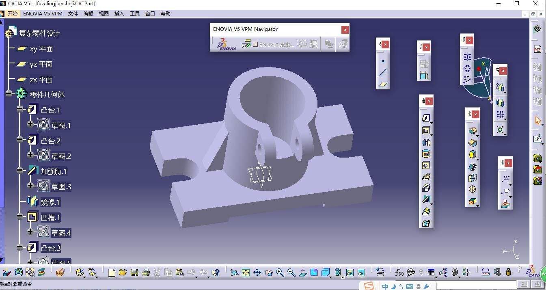Select the Pan view tool
This screenshot has height=290, width=546.
pos(257,273)
